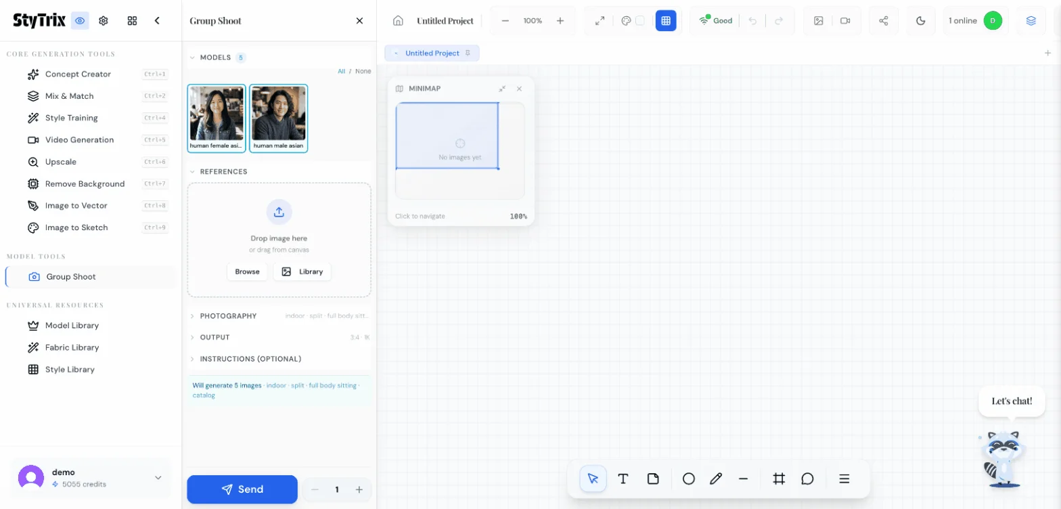The height and width of the screenshot is (509, 1061).
Task: Open the layers panel icon
Action: point(1031,21)
